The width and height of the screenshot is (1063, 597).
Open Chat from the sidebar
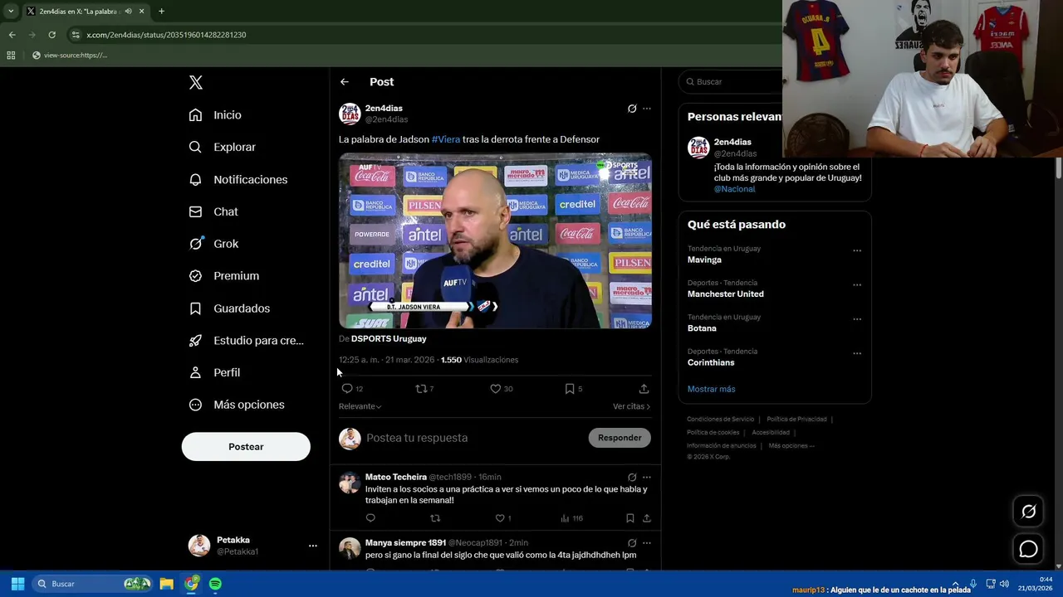pyautogui.click(x=213, y=211)
